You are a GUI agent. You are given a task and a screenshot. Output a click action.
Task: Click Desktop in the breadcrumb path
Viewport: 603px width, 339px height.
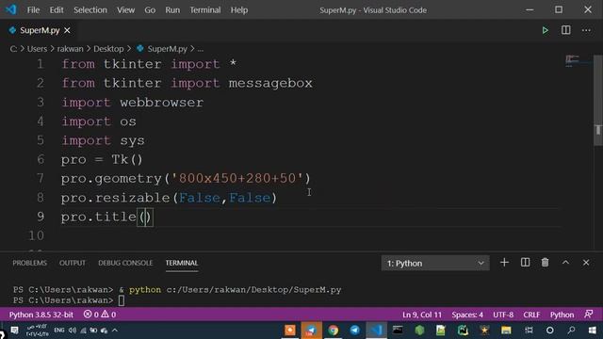[108, 49]
